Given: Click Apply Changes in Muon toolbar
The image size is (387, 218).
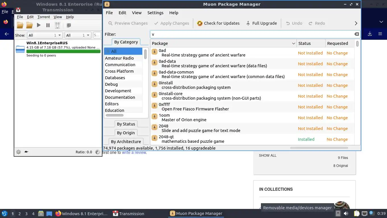Looking at the screenshot, I should 172,23.
